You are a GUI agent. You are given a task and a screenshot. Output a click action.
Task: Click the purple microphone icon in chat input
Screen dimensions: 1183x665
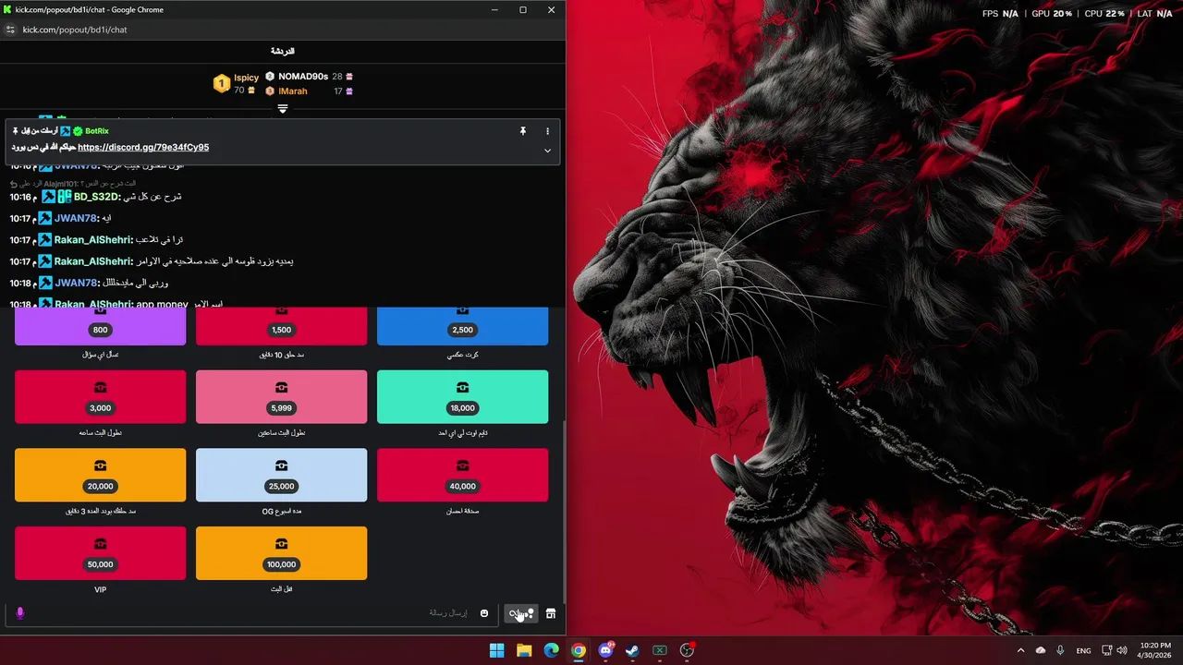click(19, 613)
